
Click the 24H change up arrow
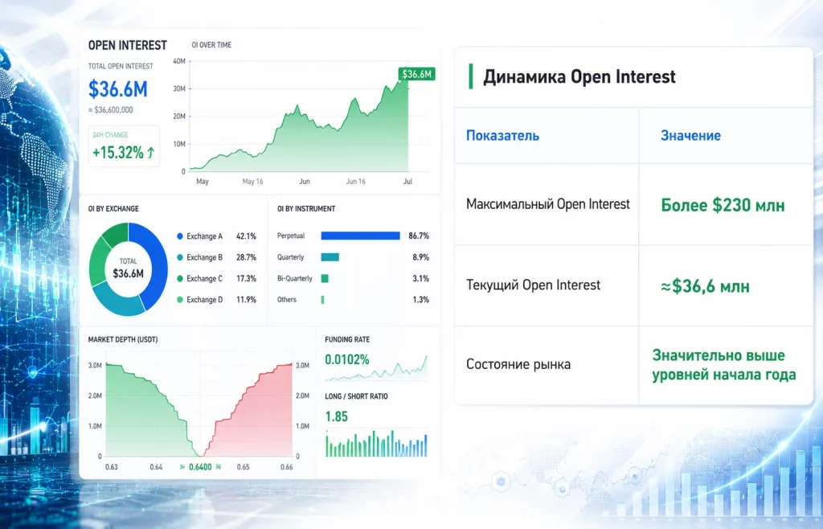[150, 153]
